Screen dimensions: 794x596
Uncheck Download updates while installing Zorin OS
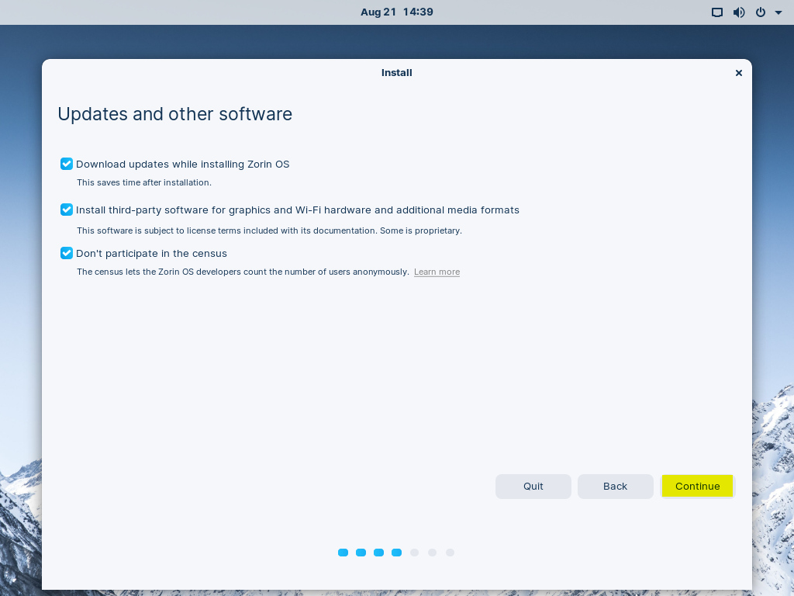[x=67, y=164]
